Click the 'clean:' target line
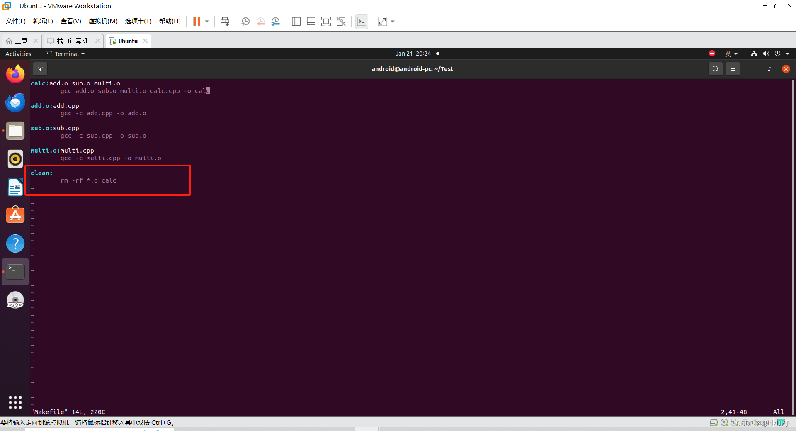Viewport: 796px width, 431px height. [41, 173]
